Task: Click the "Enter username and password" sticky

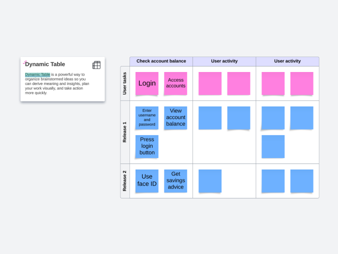Action: pos(147,117)
